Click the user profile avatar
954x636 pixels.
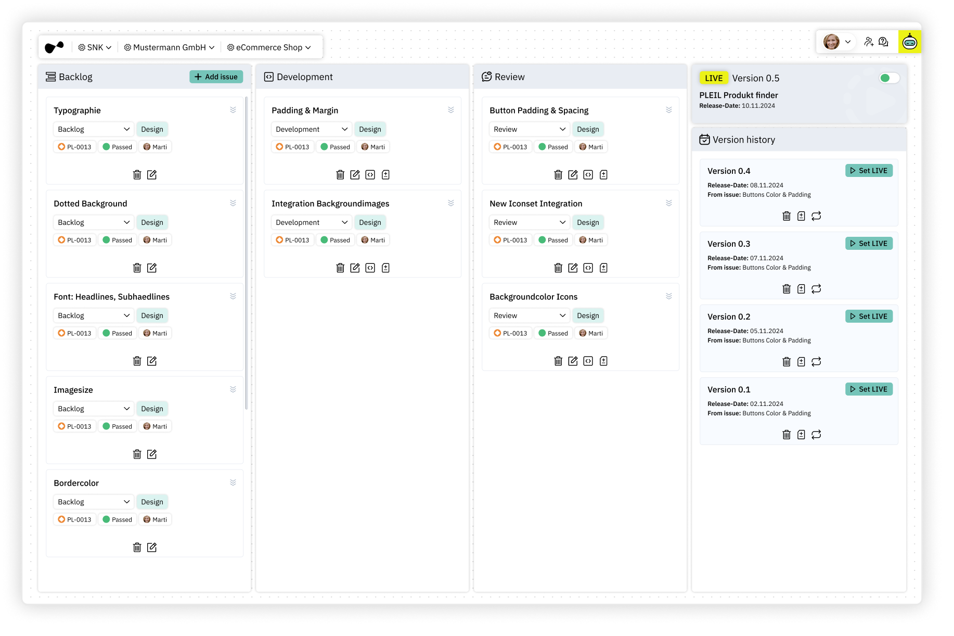point(831,42)
